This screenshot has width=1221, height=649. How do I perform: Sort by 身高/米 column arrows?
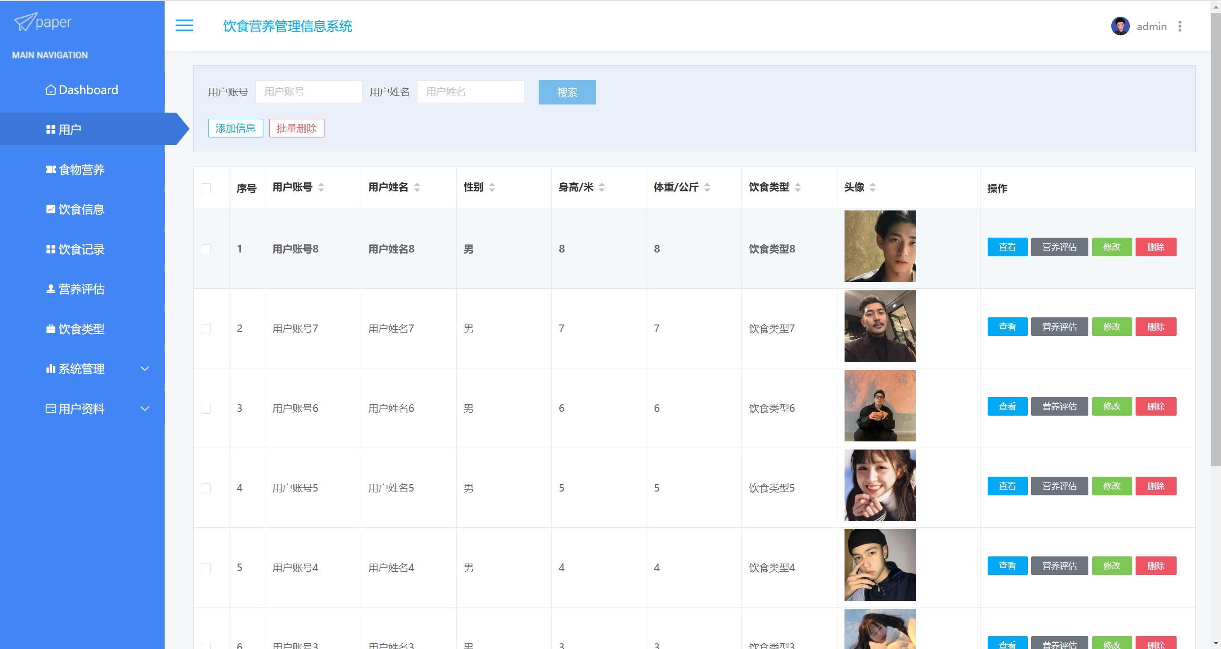pyautogui.click(x=602, y=188)
